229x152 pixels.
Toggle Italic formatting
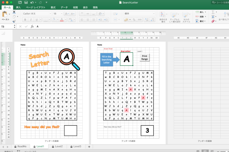[x=31, y=20]
